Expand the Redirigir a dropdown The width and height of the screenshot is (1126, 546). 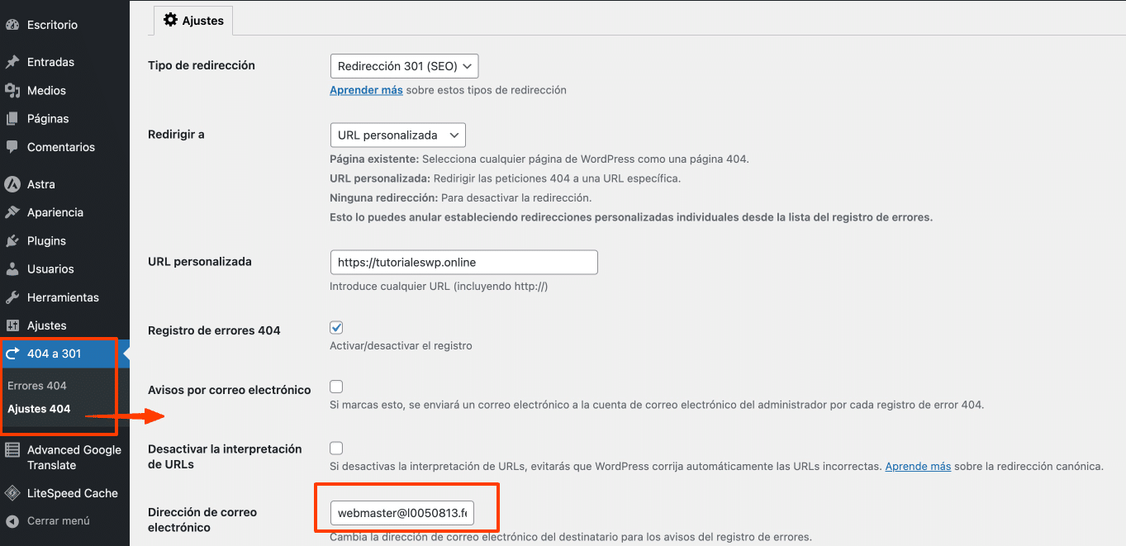397,135
